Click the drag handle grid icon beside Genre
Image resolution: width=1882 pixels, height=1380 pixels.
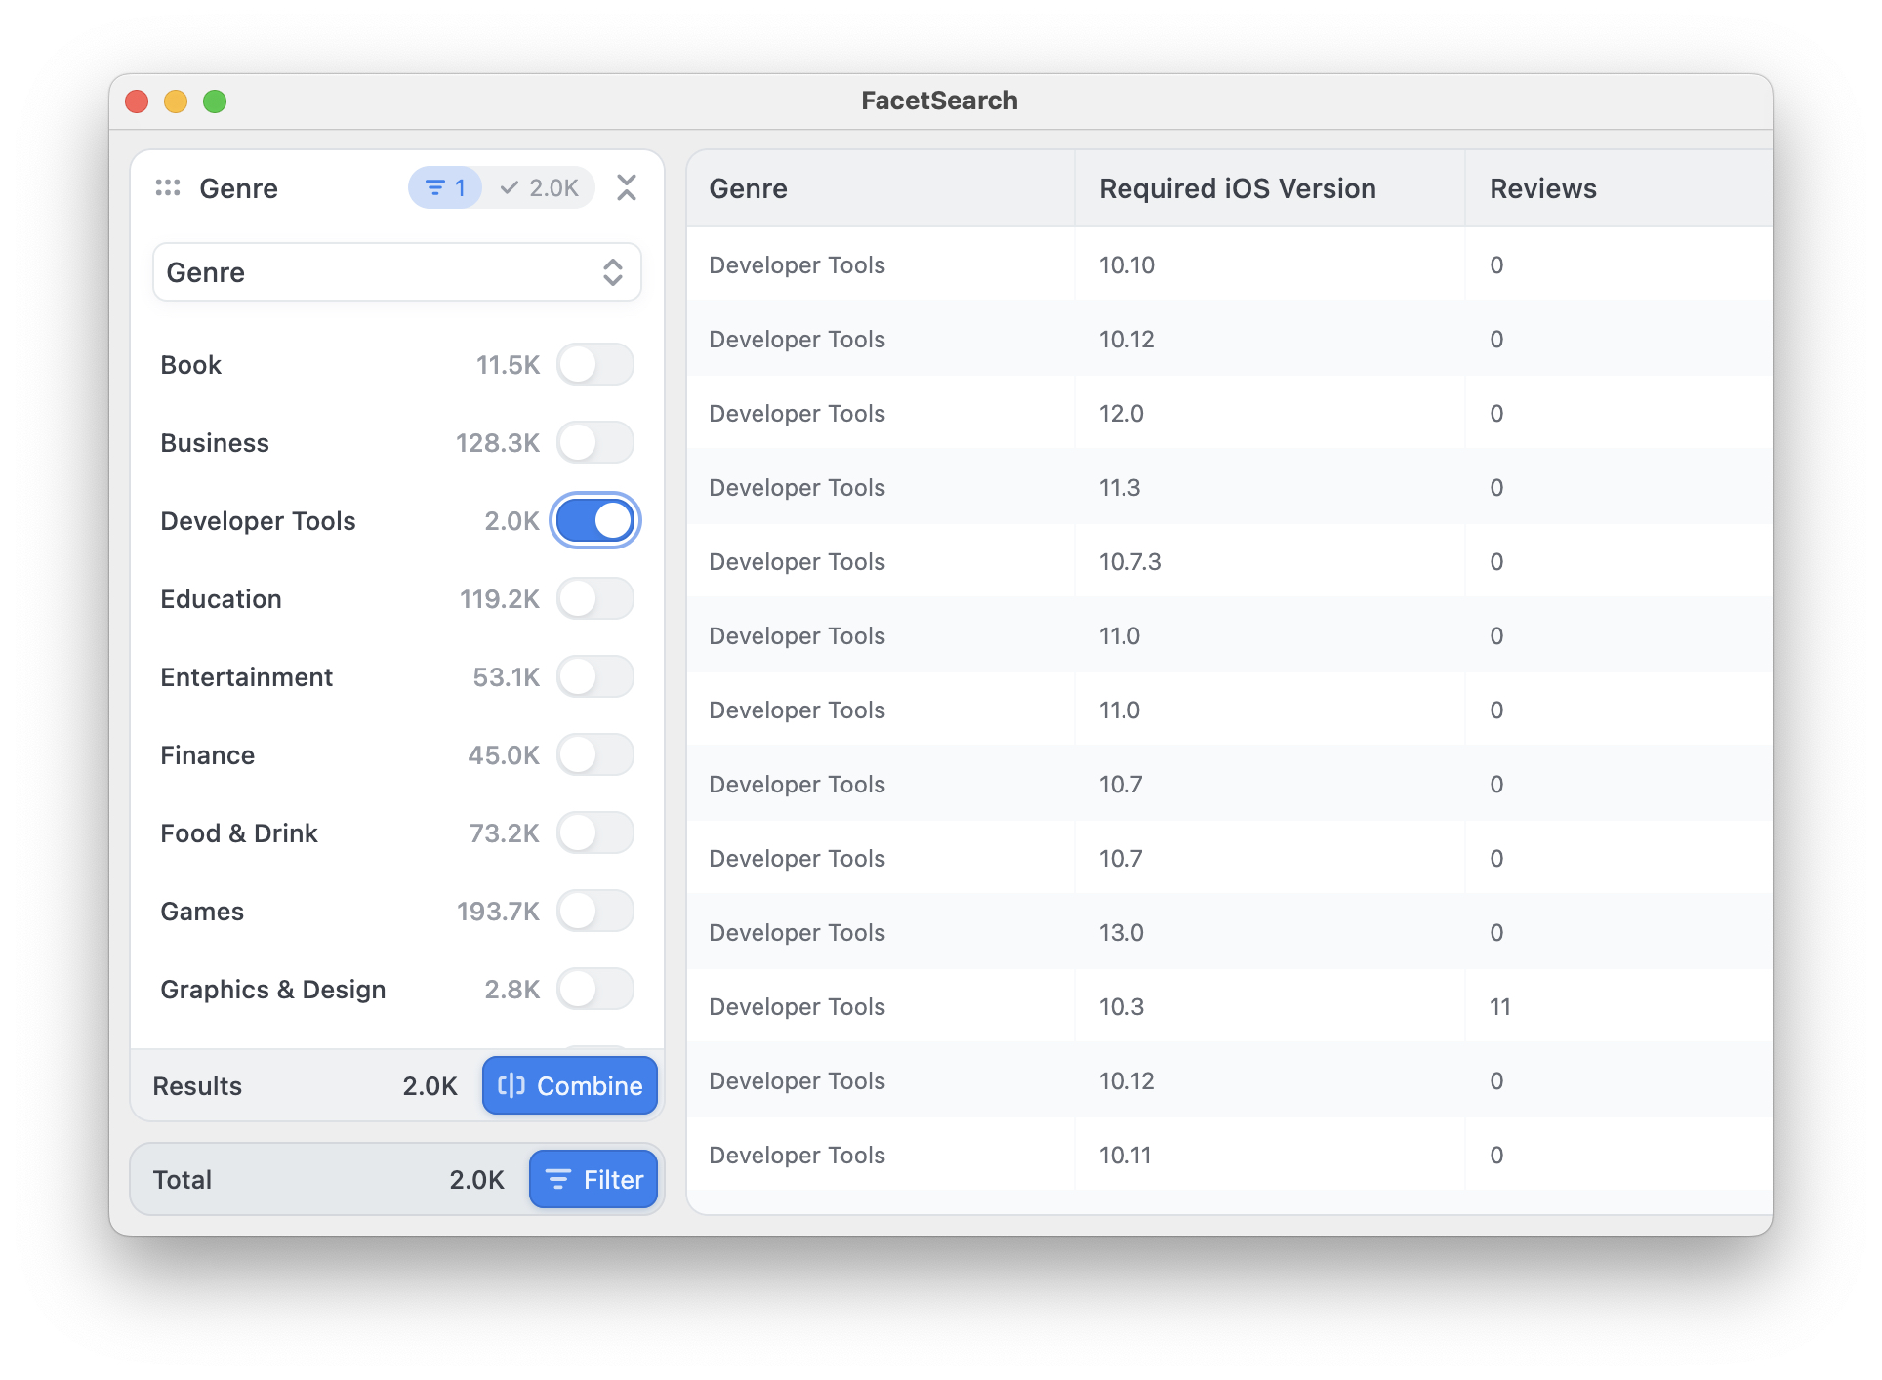tap(168, 188)
